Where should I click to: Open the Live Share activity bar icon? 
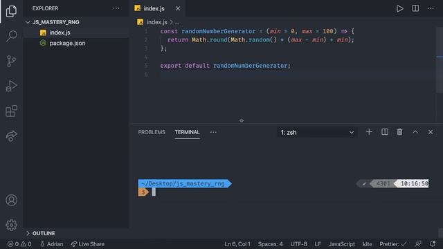pyautogui.click(x=11, y=136)
